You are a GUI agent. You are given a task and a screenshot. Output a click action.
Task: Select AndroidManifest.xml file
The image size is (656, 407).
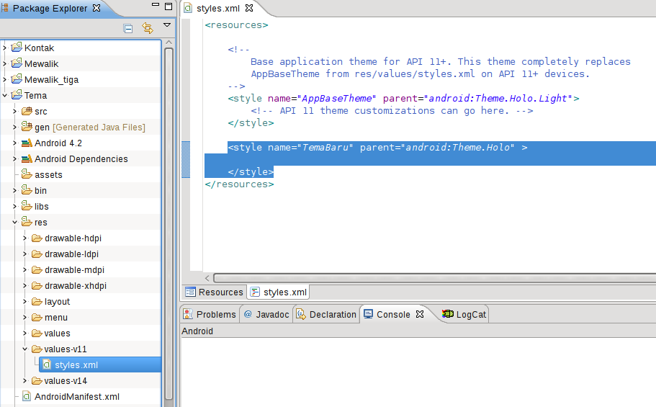point(77,396)
